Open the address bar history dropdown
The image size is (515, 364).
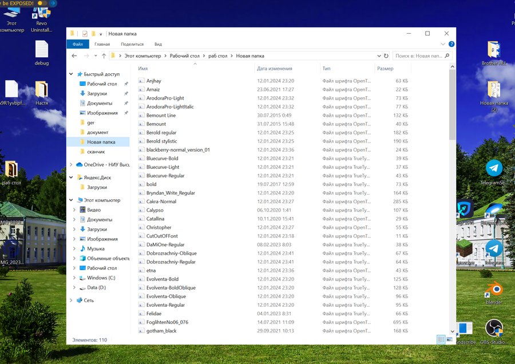pyautogui.click(x=379, y=56)
